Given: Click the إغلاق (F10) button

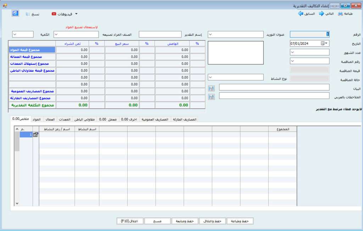Looking at the screenshot, I should [x=129, y=221].
